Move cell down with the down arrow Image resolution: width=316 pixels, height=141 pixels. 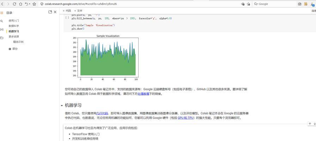(x=315, y=124)
